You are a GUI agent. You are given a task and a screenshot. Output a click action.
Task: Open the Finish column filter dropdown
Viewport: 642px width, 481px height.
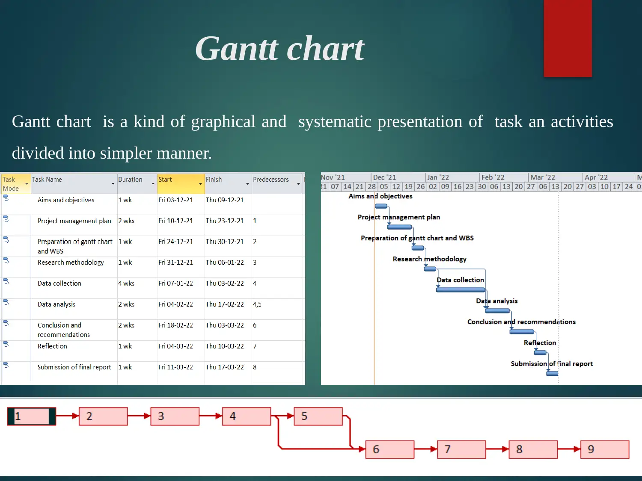pos(247,184)
